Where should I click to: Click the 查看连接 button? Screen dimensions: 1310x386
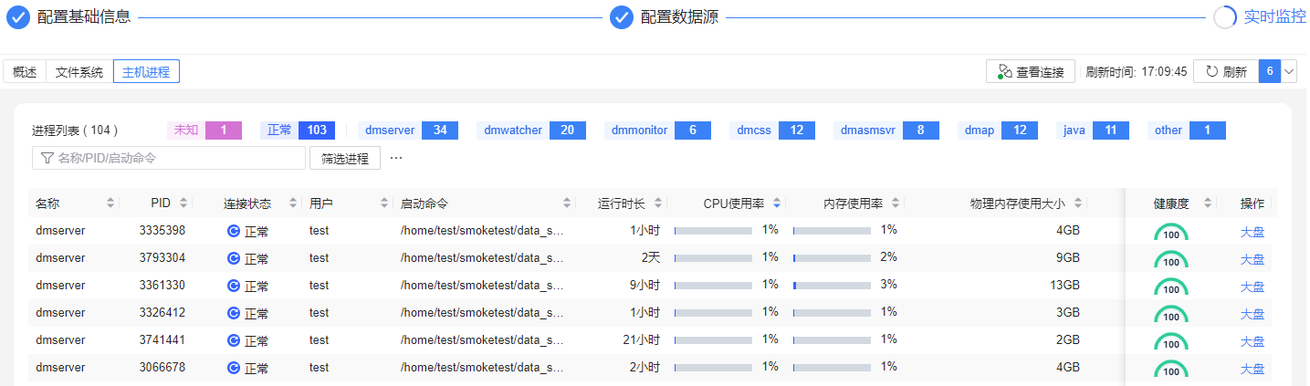click(1031, 71)
